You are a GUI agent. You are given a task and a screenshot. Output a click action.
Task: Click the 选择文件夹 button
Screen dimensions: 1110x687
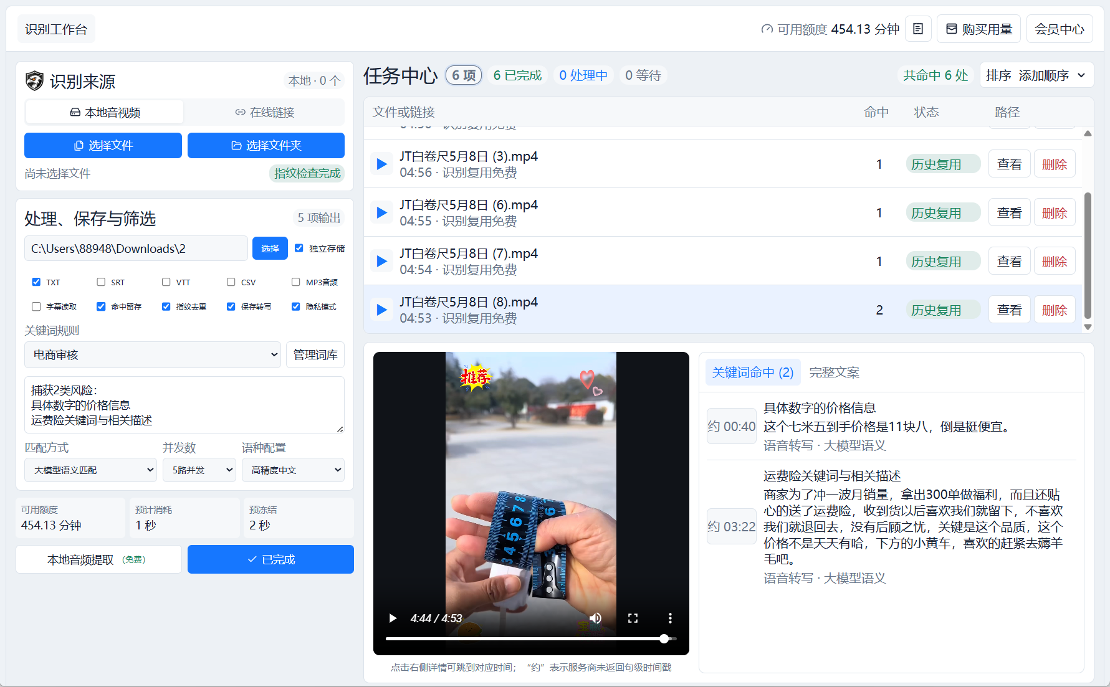click(x=266, y=145)
